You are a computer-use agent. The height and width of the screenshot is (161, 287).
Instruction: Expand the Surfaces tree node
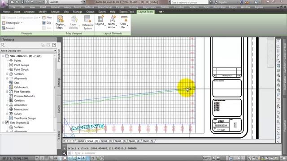(7, 74)
